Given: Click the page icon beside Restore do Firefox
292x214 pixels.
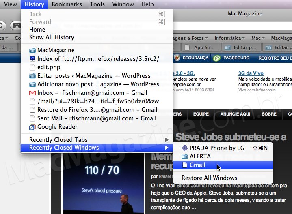Looking at the screenshot, I should coord(32,110).
